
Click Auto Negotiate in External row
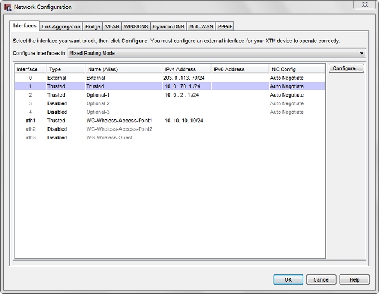[x=287, y=78]
